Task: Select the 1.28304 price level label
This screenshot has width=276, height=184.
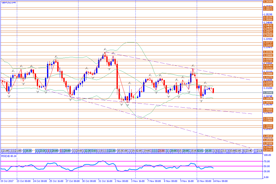Action: pos(268,140)
